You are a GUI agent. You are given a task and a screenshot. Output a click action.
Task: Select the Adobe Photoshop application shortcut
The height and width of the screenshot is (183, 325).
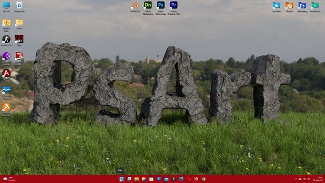(x=160, y=8)
